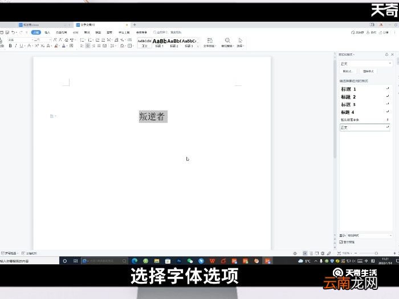The height and width of the screenshot is (299, 399).
Task: Apply italic formatting with the I icon
Action: [x=16, y=46]
